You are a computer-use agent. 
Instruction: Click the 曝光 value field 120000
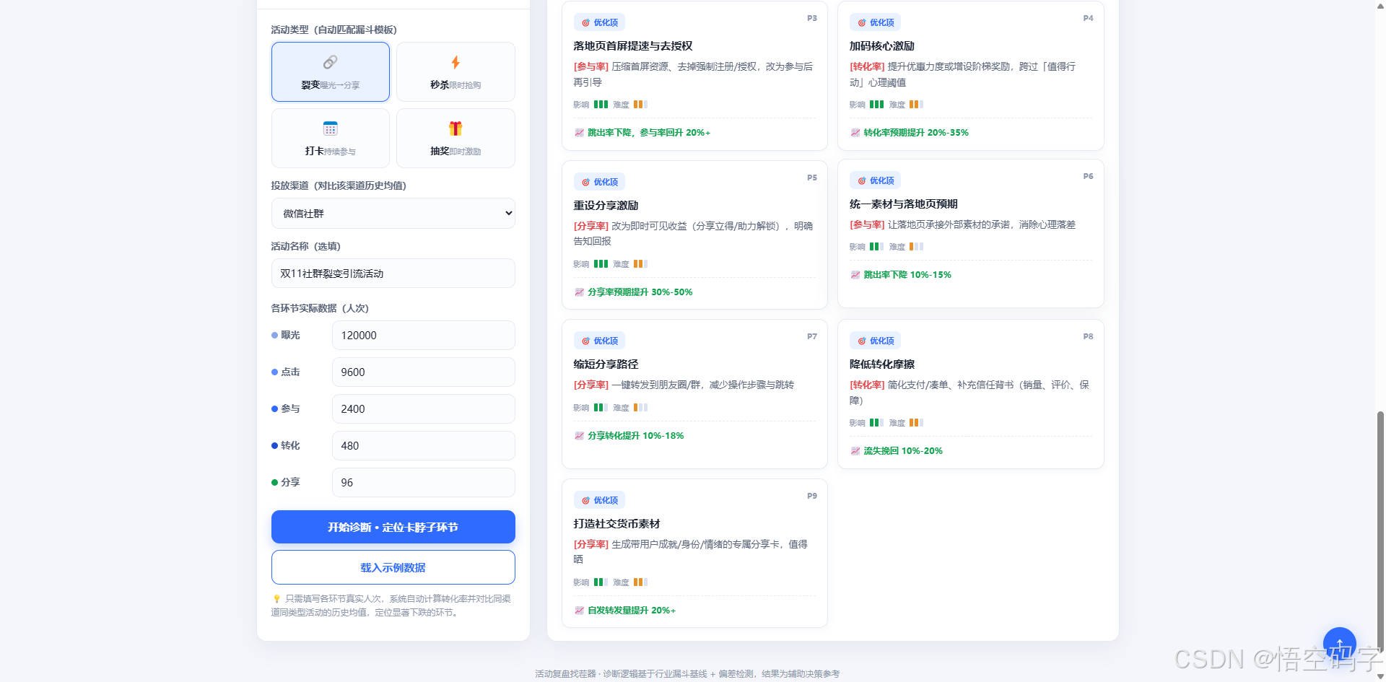tap(424, 336)
